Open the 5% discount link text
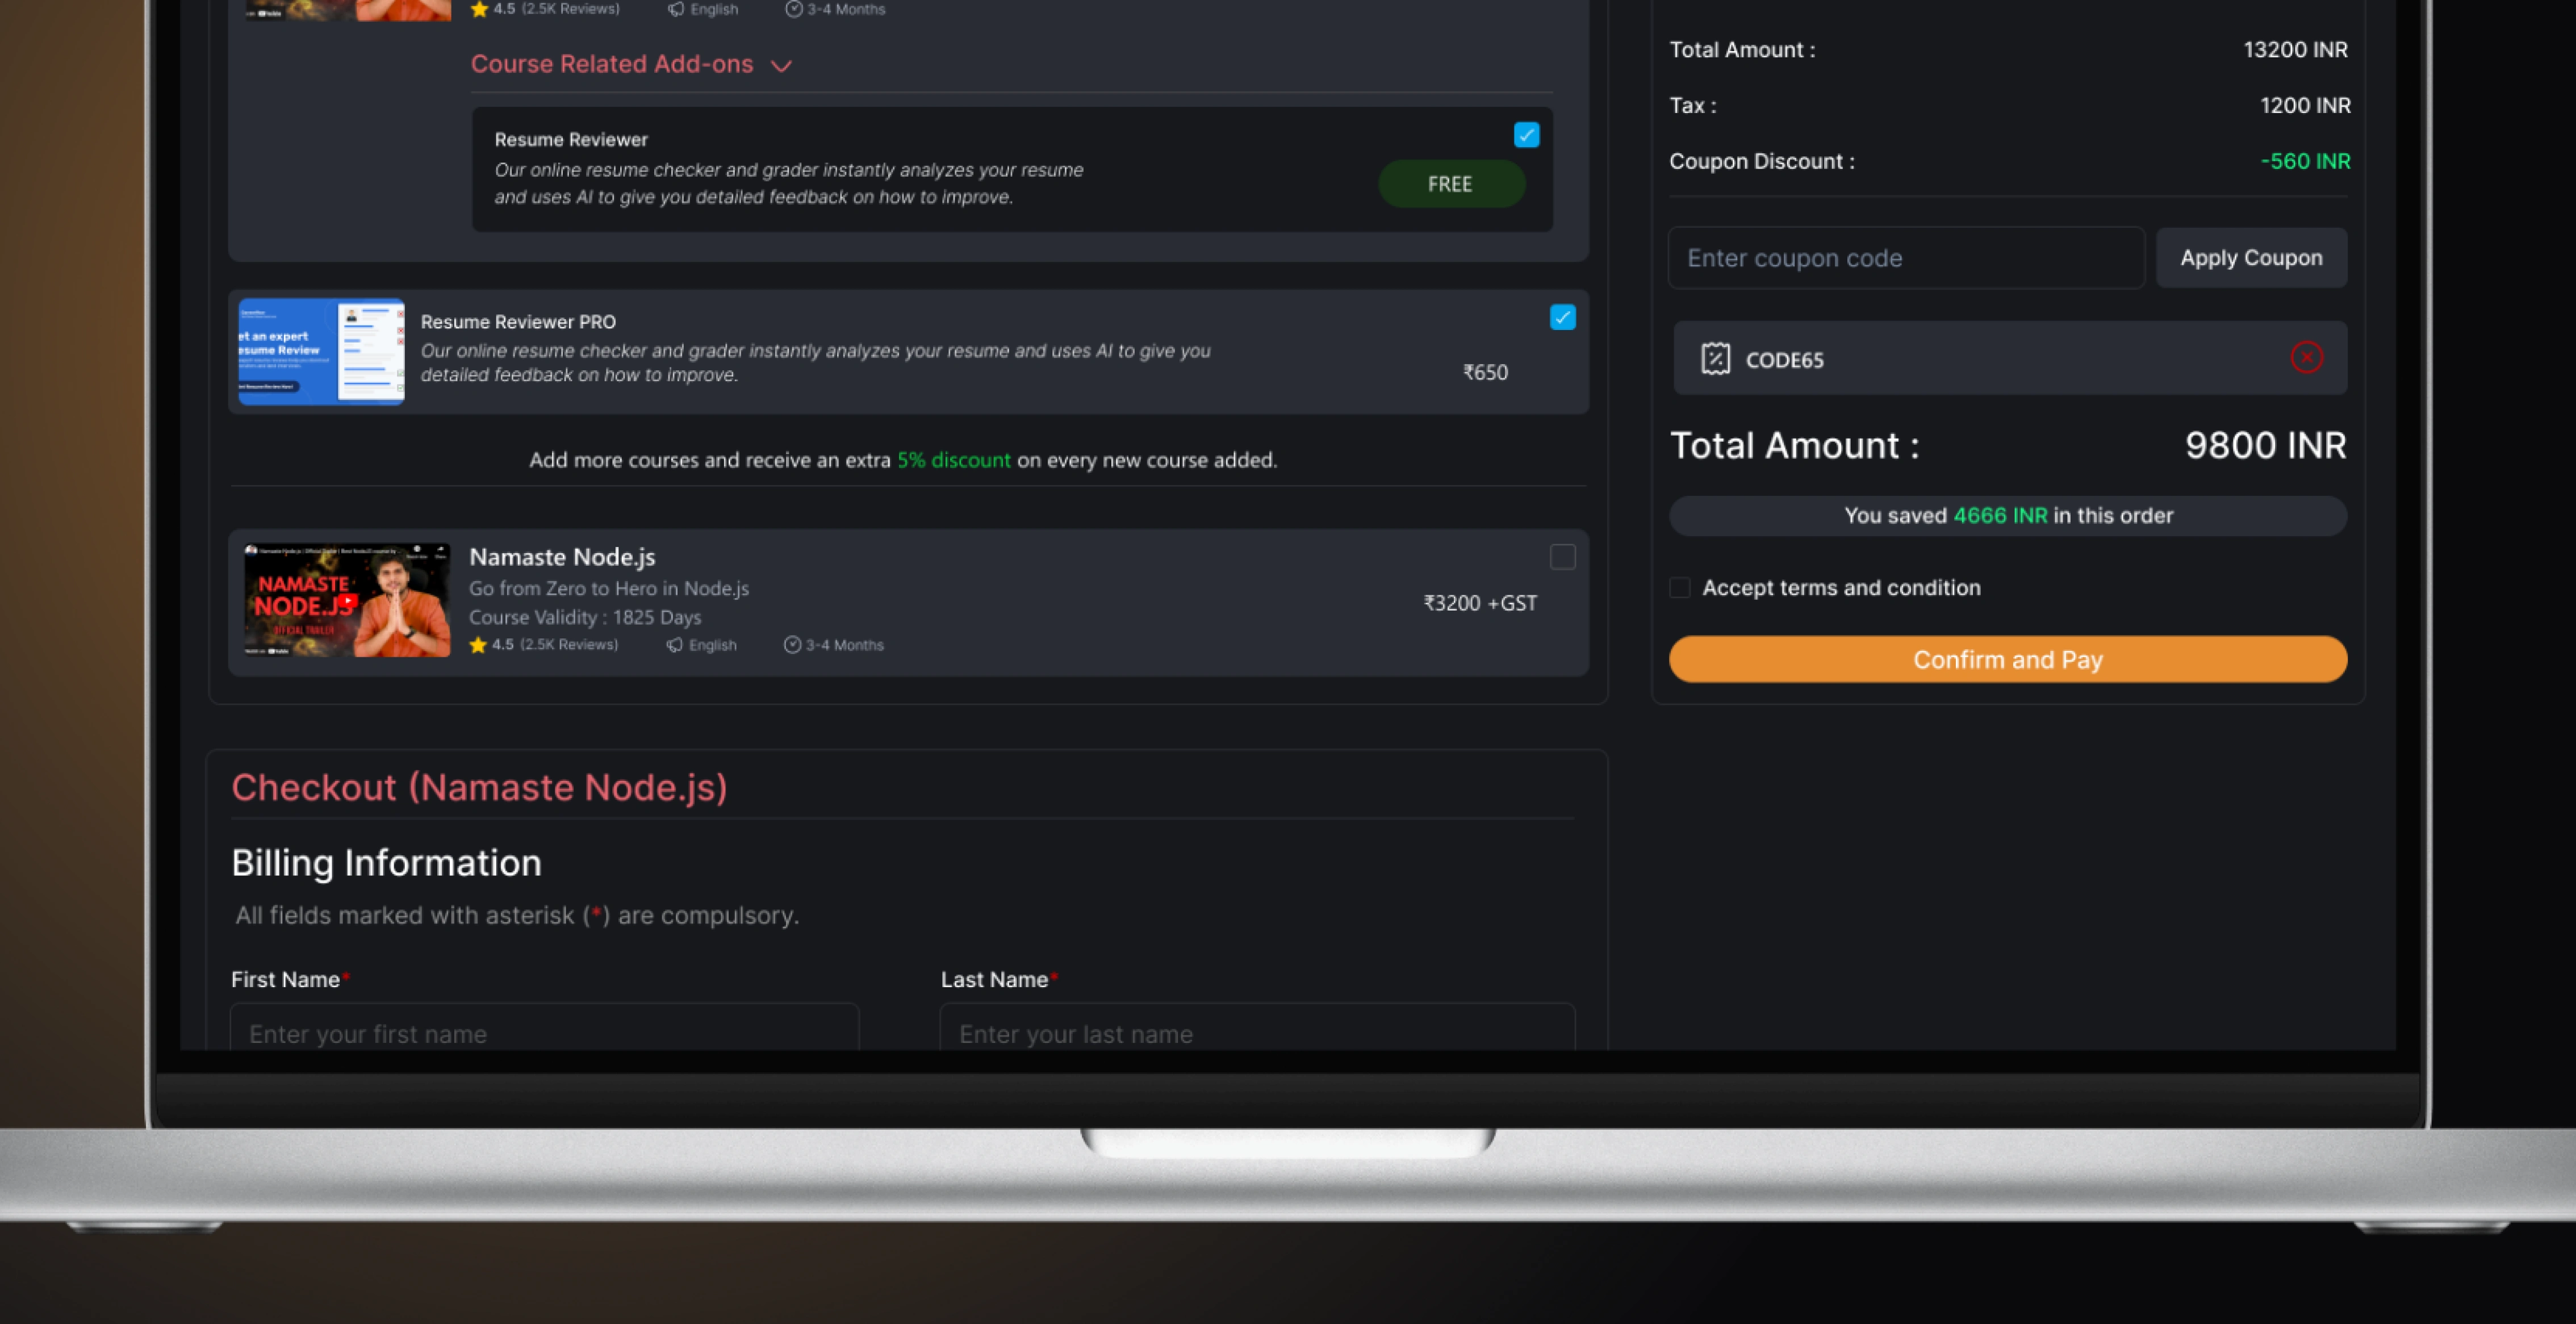2576x1324 pixels. (x=954, y=460)
